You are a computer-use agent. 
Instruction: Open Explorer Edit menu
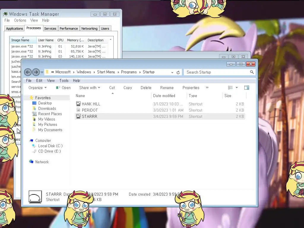click(x=39, y=80)
